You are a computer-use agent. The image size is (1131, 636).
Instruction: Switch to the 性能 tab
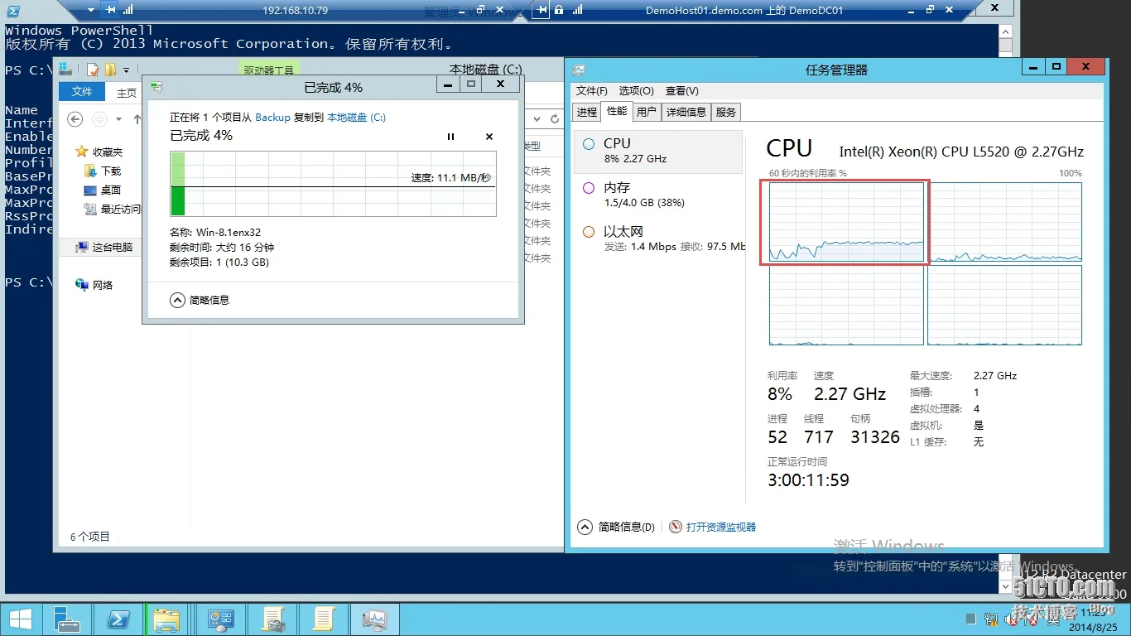coord(617,111)
